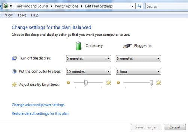Click the bright sun icon after battery brightness slider
Screen dimensions: 188x136
pos(109,83)
